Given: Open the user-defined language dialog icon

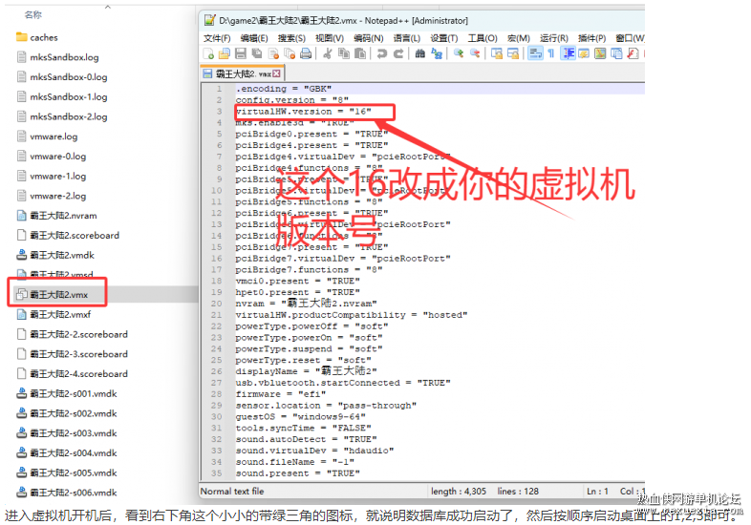Looking at the screenshot, I should [x=584, y=53].
